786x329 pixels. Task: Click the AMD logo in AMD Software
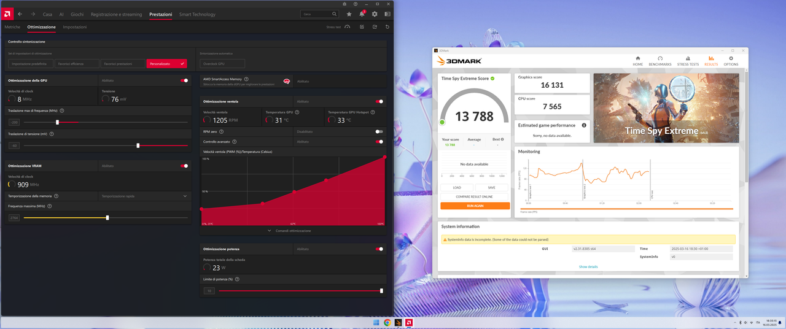pos(6,14)
